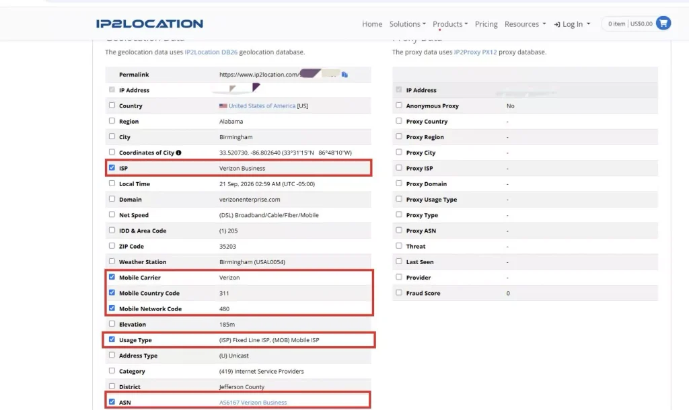Uncheck the Mobile Country Code checkbox
Screen dimensions: 689x410
click(112, 292)
